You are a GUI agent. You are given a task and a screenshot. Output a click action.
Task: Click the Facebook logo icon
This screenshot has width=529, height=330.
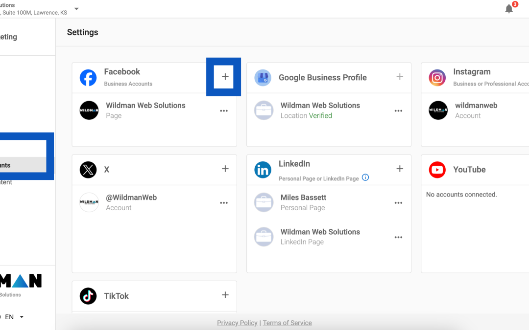[88, 78]
